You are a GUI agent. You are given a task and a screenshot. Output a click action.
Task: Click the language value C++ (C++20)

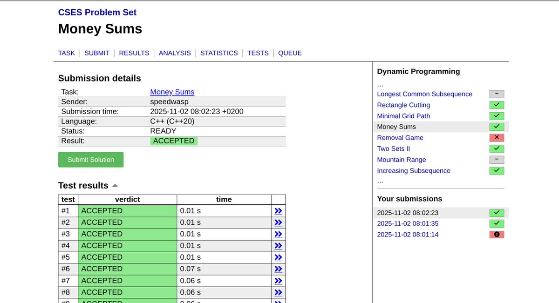pyautogui.click(x=172, y=121)
